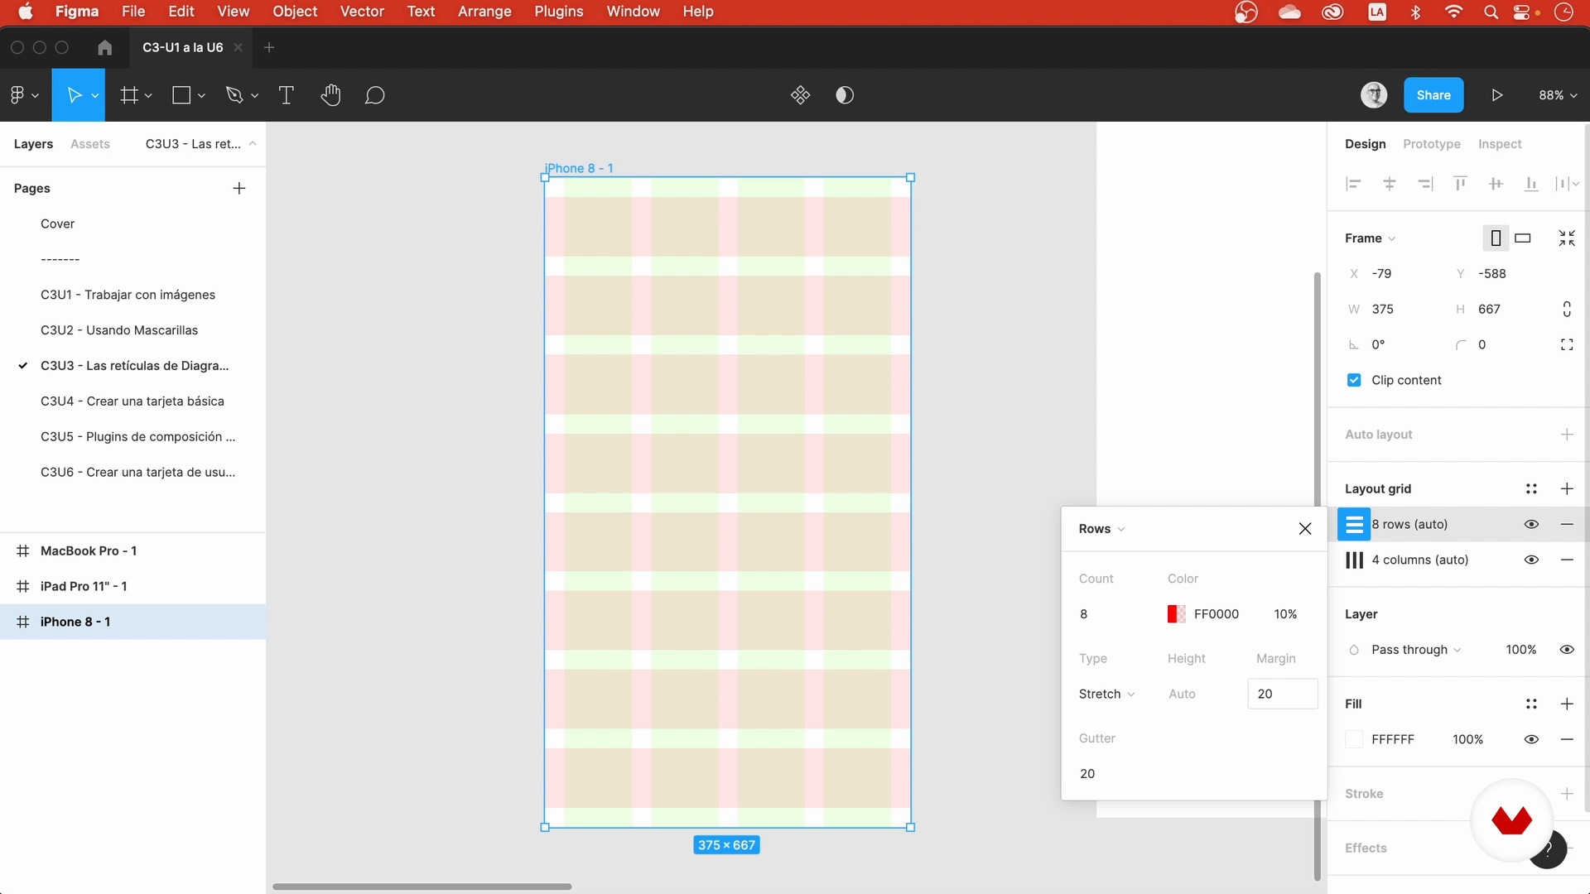Align bottom icon in Design panel

click(1531, 184)
